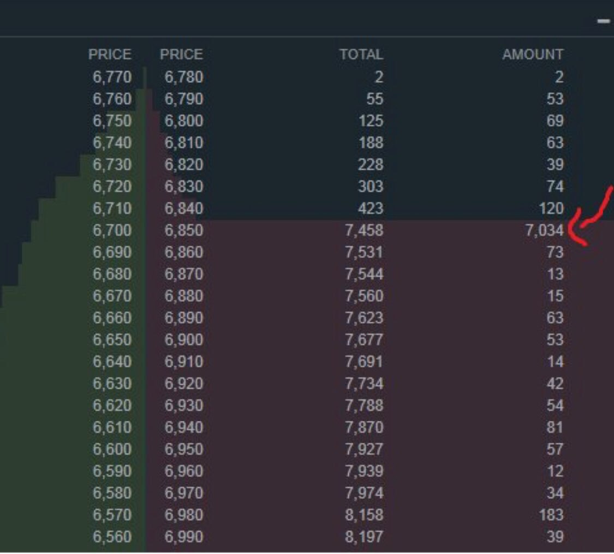Click total value 125
Image resolution: width=614 pixels, height=554 pixels.
coord(371,121)
